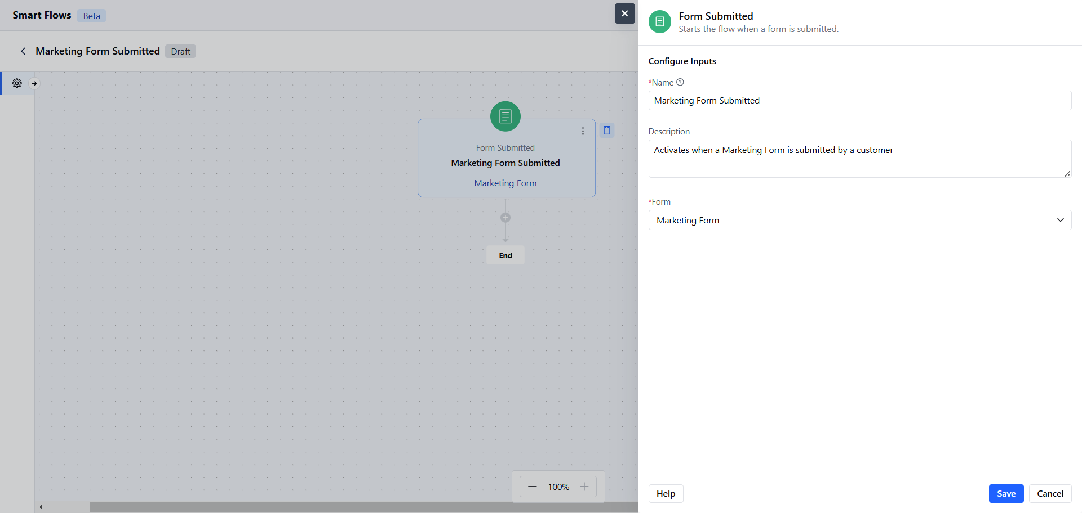
Task: Click the green Form Submitted node icon
Action: [x=505, y=116]
